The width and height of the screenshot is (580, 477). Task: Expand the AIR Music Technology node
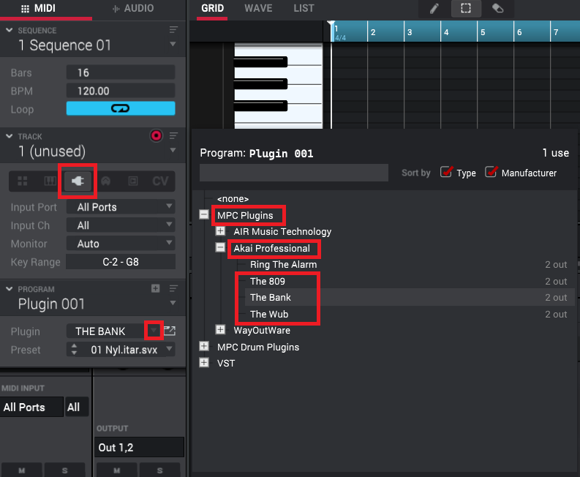(x=220, y=231)
